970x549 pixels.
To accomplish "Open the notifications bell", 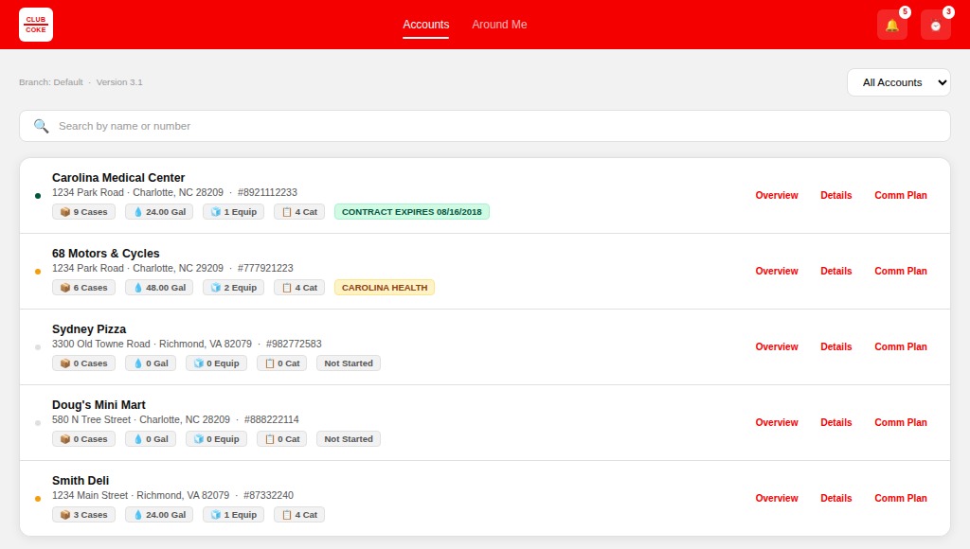I will [892, 26].
